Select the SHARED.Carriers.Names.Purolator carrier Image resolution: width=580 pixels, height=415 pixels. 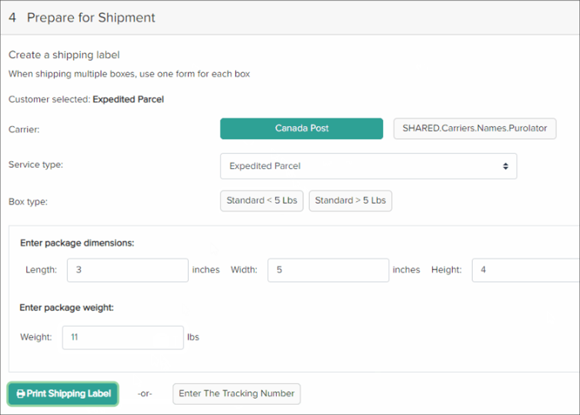475,129
